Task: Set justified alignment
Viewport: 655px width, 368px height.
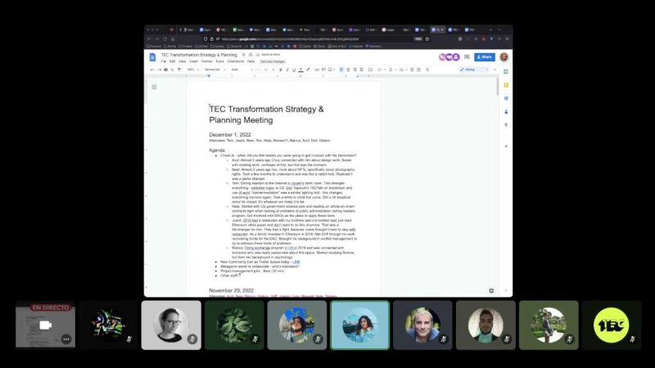Action: click(361, 70)
